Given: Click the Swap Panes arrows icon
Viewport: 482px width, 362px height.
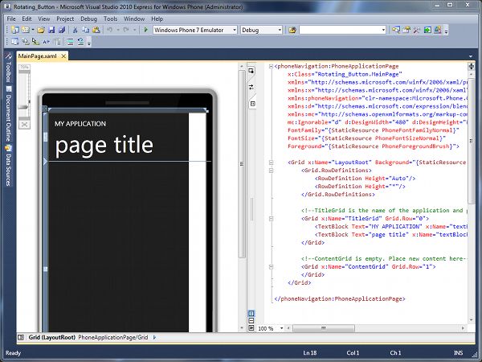Looking at the screenshot, I should [x=251, y=87].
